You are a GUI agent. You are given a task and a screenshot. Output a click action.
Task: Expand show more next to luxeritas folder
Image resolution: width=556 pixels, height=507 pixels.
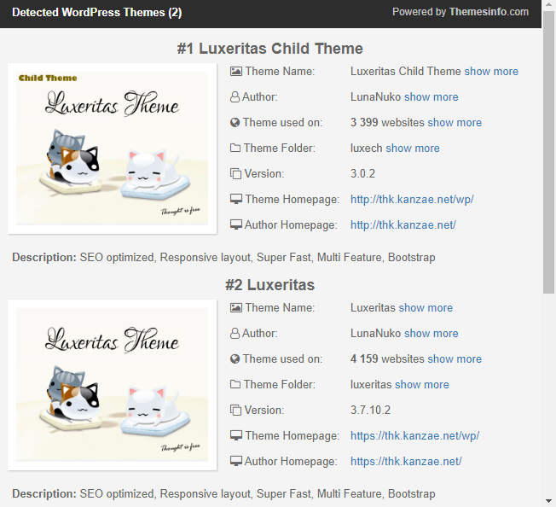[x=422, y=385]
